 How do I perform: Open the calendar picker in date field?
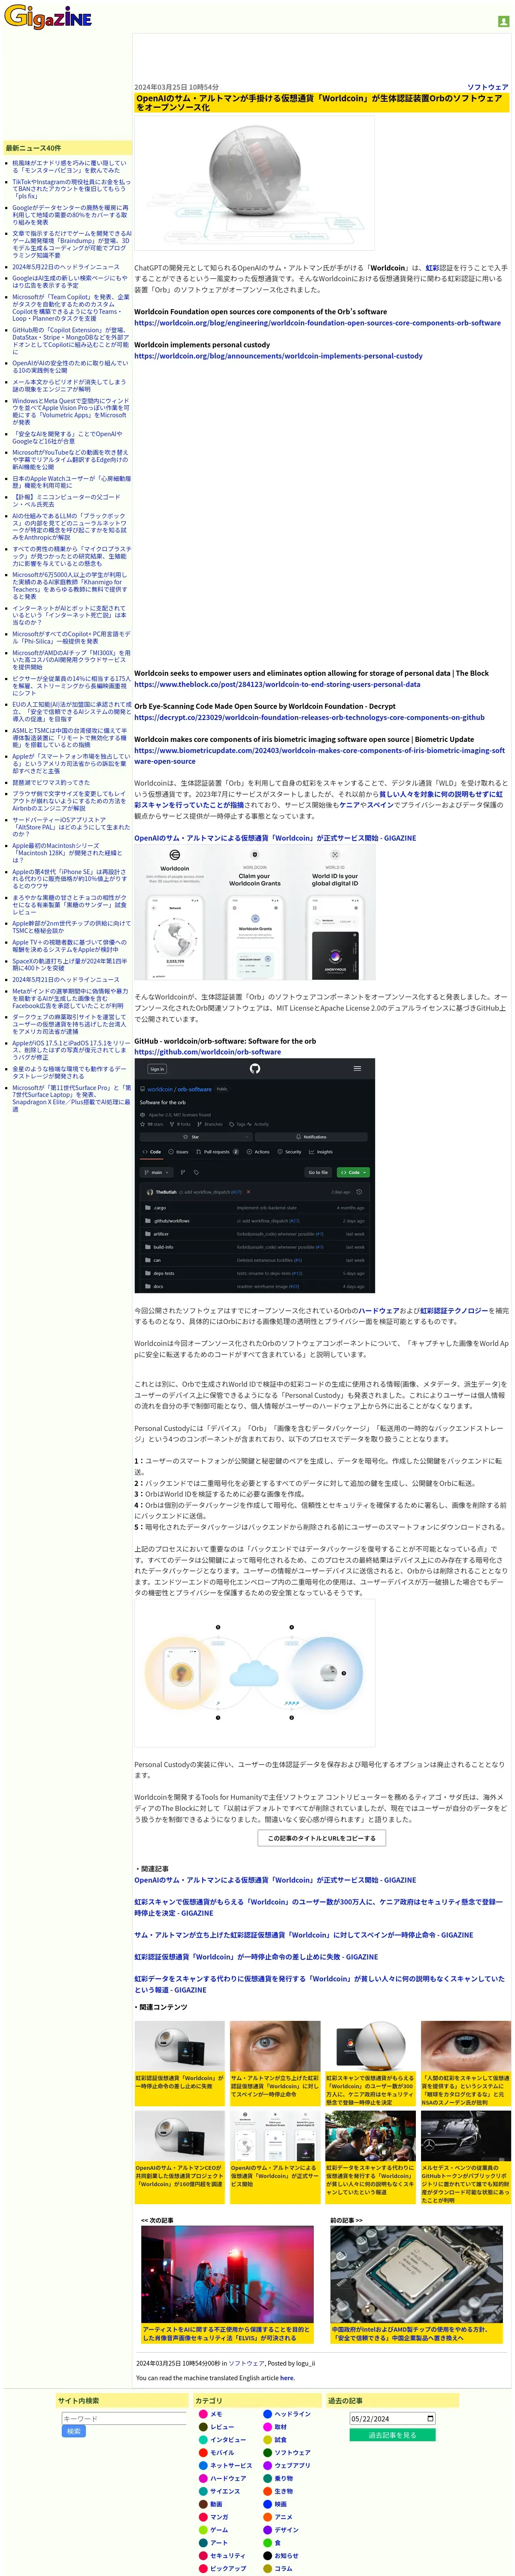(x=430, y=2419)
